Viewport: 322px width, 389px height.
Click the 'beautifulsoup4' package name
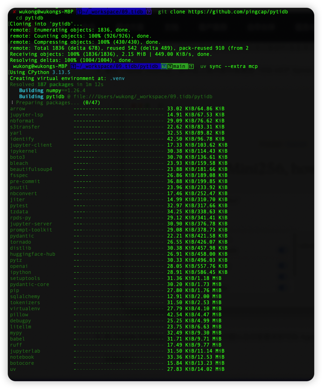coord(31,169)
